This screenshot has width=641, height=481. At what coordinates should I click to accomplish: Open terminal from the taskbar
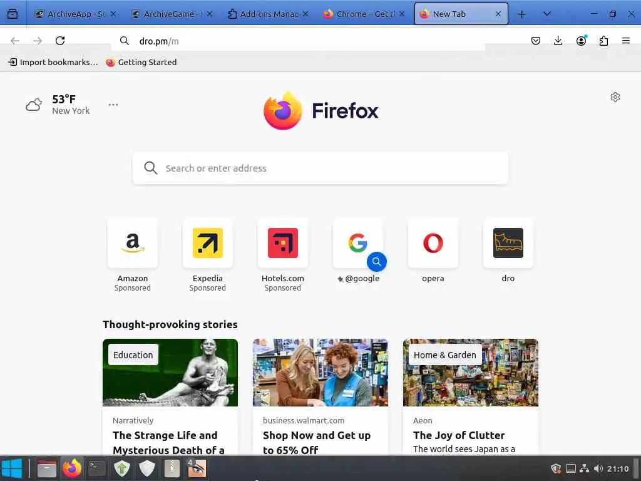pos(97,468)
